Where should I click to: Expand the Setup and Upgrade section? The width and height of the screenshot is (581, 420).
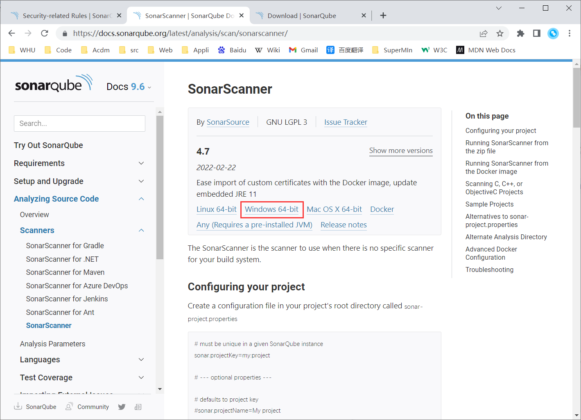pyautogui.click(x=79, y=181)
